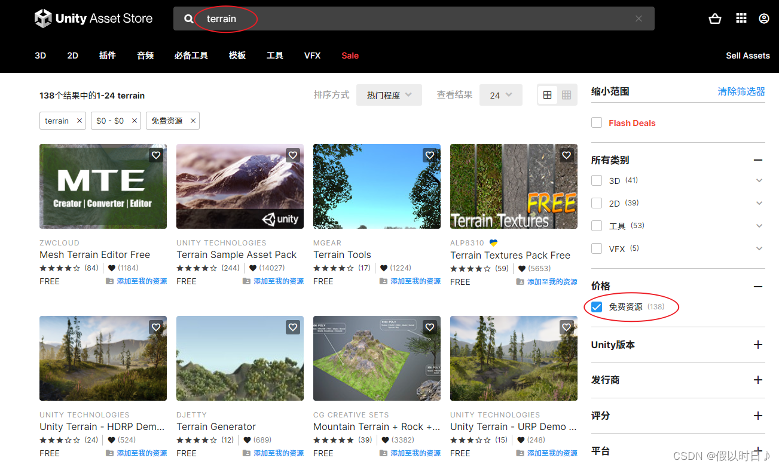Image resolution: width=779 pixels, height=467 pixels.
Task: Open the 2D nav menu
Action: pyautogui.click(x=73, y=56)
